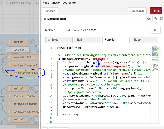Screen dimensions: 164x129
Task: Click the Löschen button
Action: pyautogui.click(x=50, y=11)
